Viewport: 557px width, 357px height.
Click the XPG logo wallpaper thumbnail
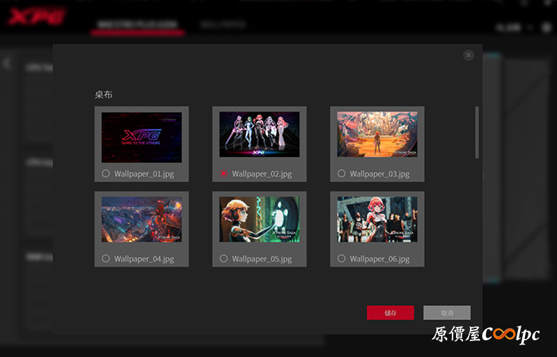click(x=141, y=137)
